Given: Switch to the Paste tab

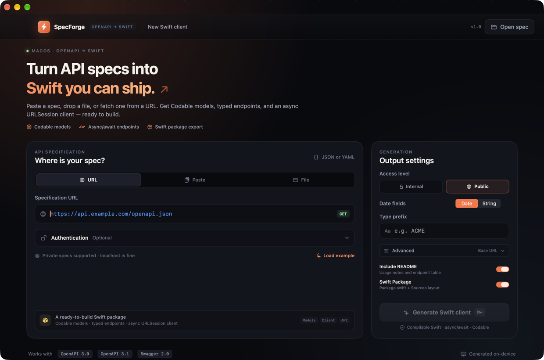Looking at the screenshot, I should 195,180.
